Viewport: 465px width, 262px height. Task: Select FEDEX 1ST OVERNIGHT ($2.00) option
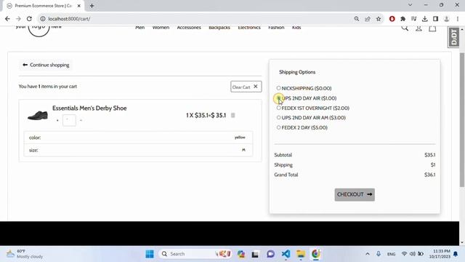(x=278, y=108)
